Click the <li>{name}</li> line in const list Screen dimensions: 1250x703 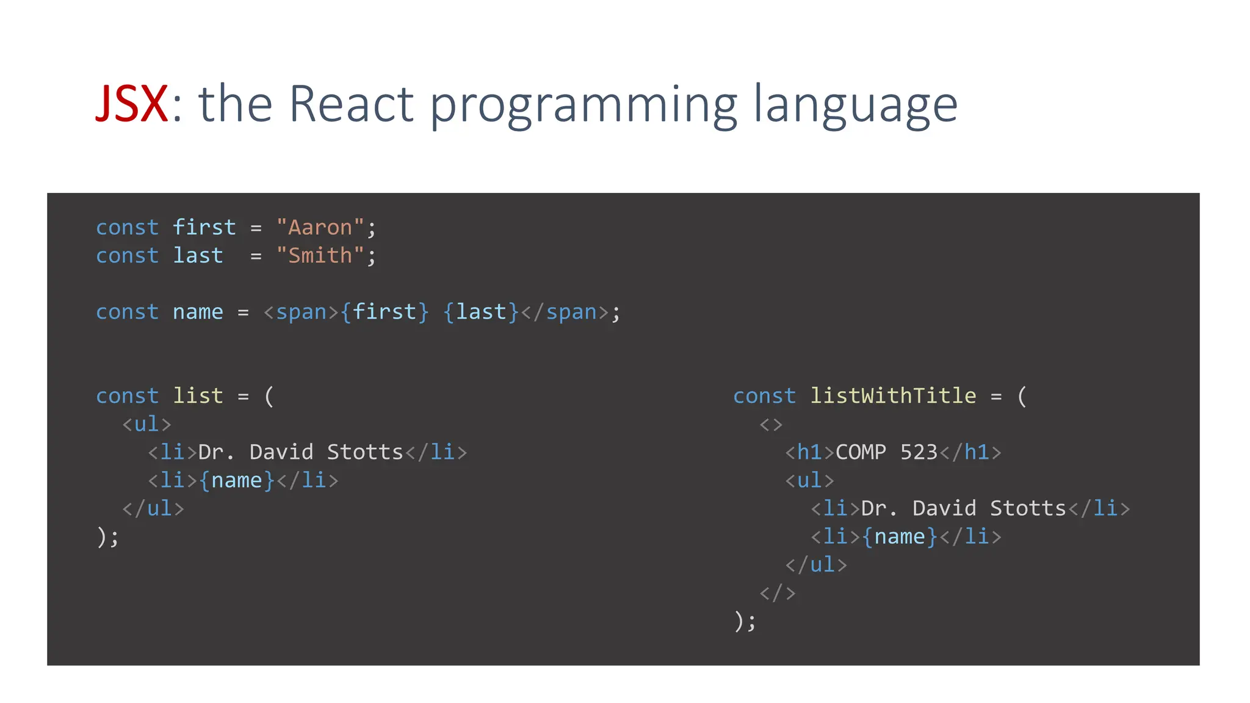(243, 480)
